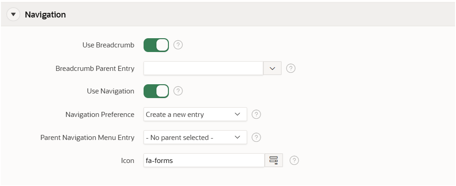
Task: Collapse the Navigation section
Action: (13, 14)
